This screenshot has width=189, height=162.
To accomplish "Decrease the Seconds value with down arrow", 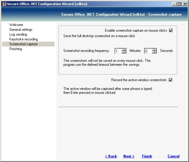I will point(154,52).
